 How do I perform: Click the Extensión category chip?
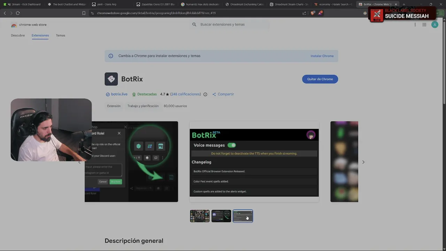click(x=114, y=106)
